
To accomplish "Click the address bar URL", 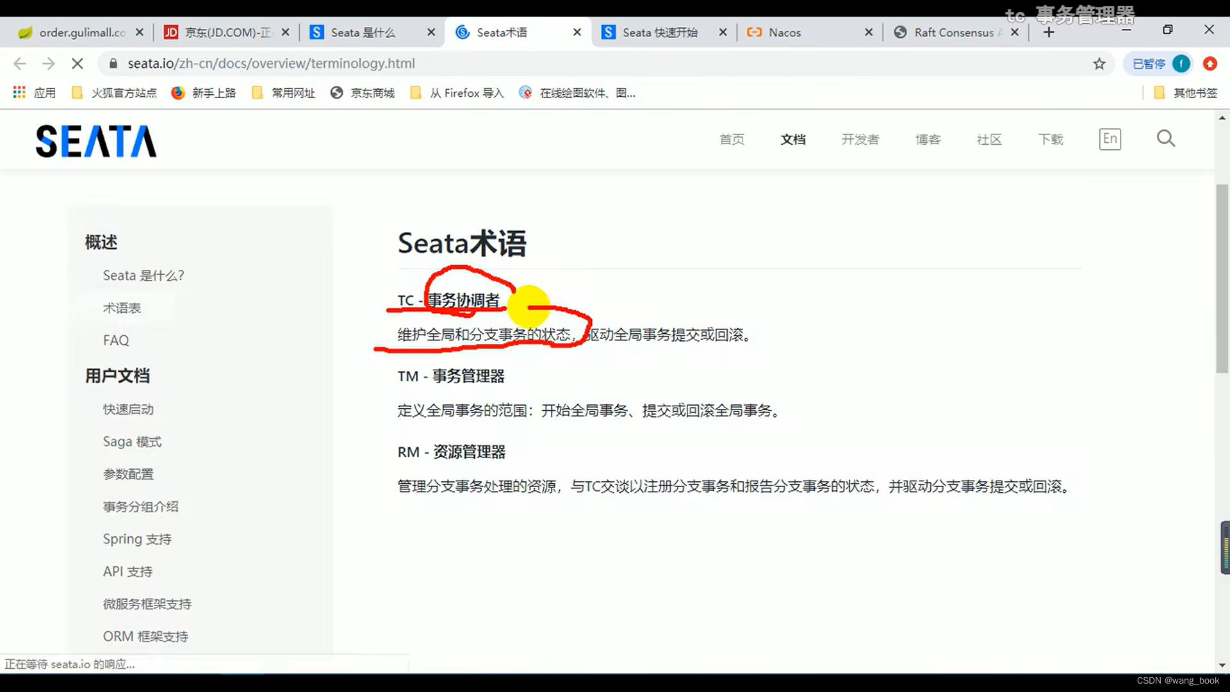I will 271,63.
